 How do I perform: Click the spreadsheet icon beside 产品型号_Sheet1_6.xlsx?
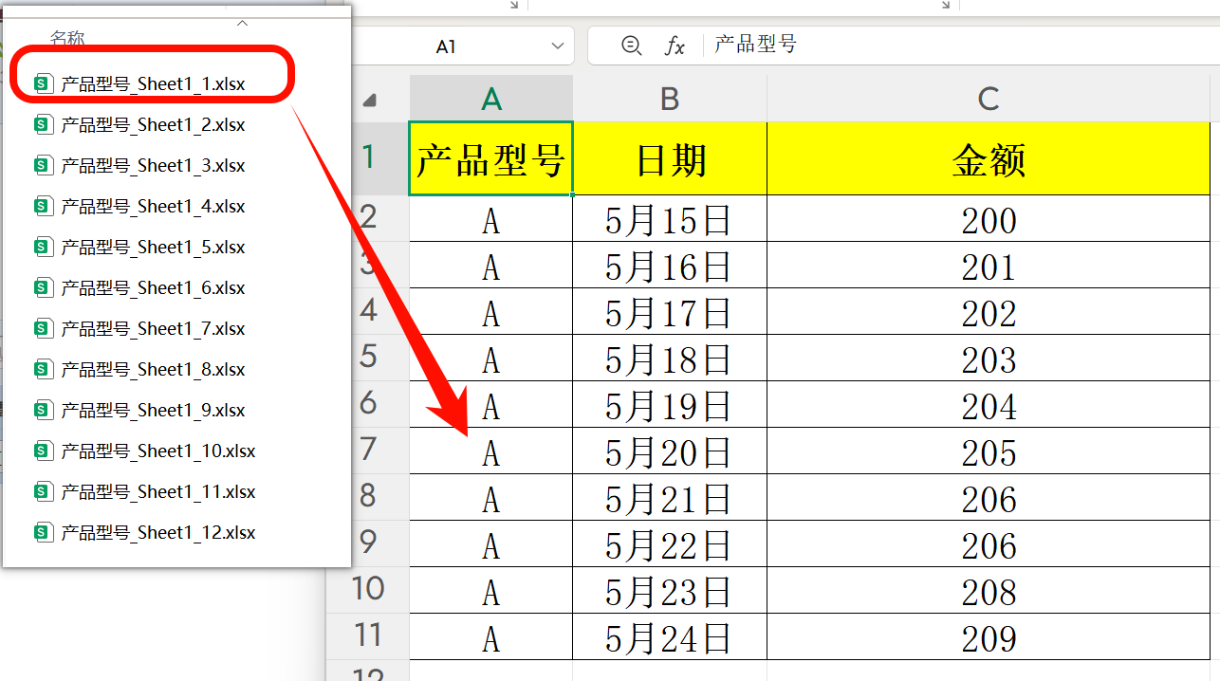click(44, 287)
